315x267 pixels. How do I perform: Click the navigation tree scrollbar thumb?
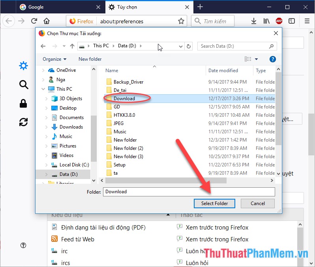tap(94, 138)
